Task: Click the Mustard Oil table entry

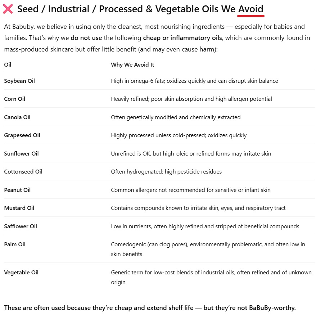Action: point(19,208)
